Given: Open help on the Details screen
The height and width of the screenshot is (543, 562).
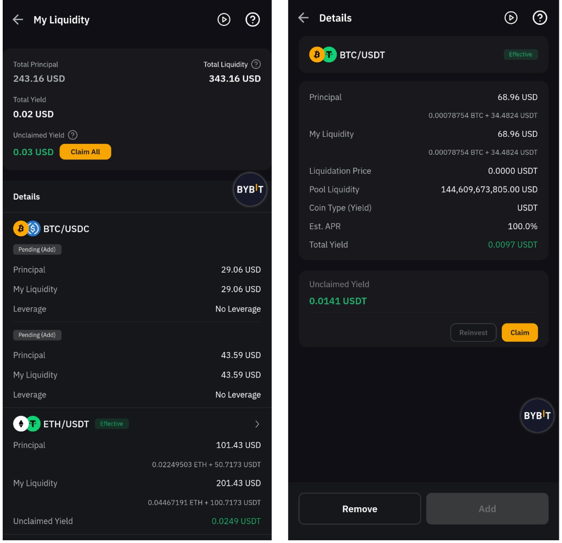Looking at the screenshot, I should (x=540, y=18).
